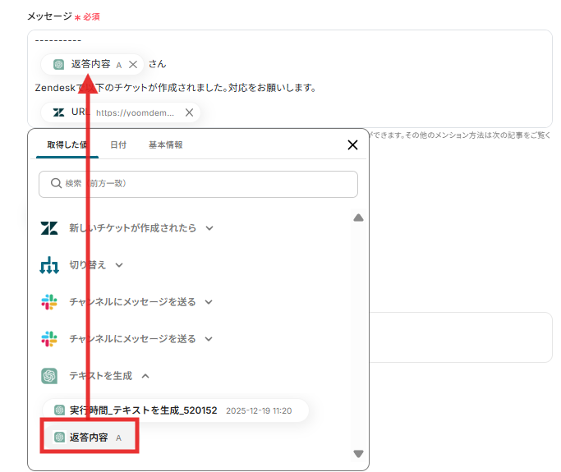This screenshot has width=561, height=472.
Task: Expand the 新しいチケットが作成されたら section
Action: [x=209, y=228]
